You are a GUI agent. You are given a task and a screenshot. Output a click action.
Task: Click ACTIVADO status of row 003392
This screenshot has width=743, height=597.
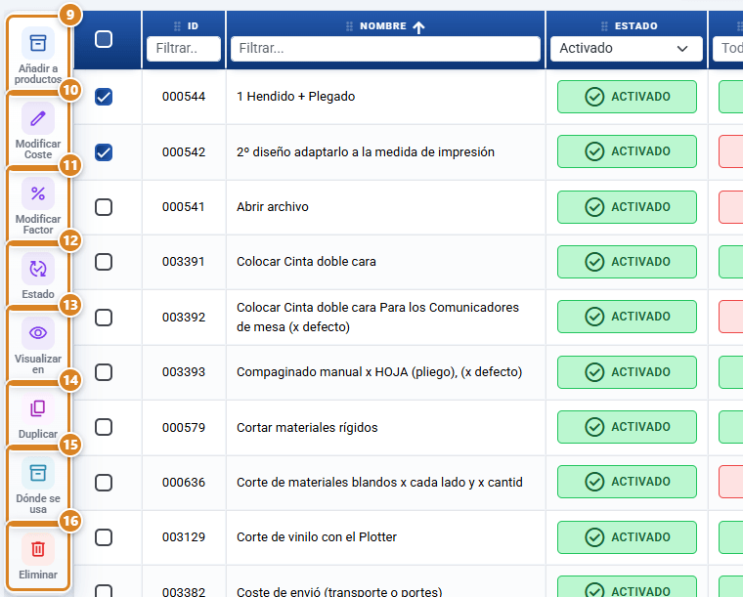(627, 317)
